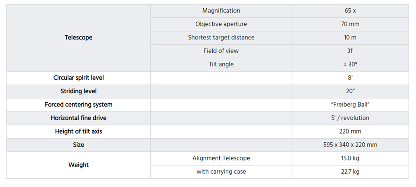Select Shortest target distance cell

pos(221,37)
